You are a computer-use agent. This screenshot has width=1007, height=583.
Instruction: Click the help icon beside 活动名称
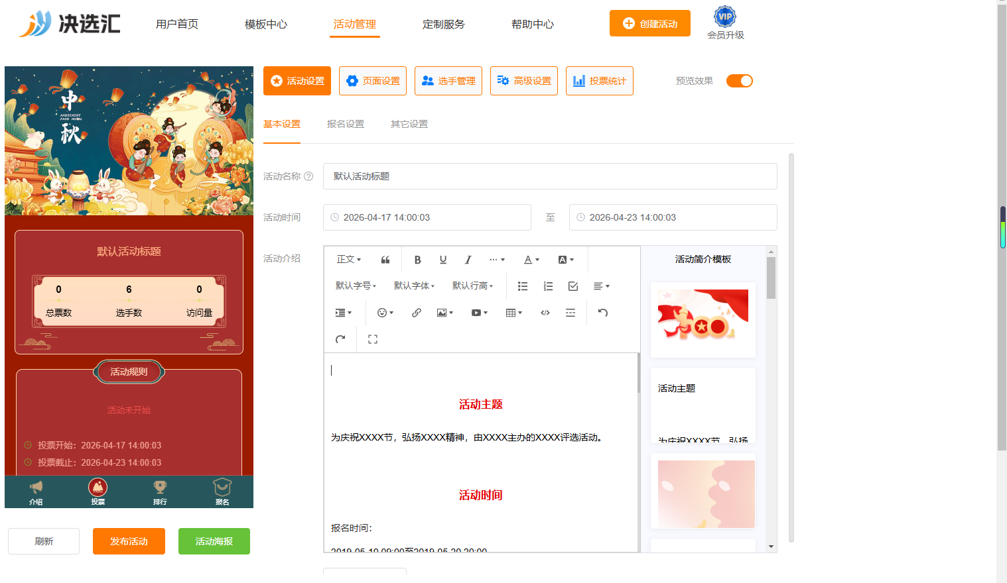click(308, 176)
